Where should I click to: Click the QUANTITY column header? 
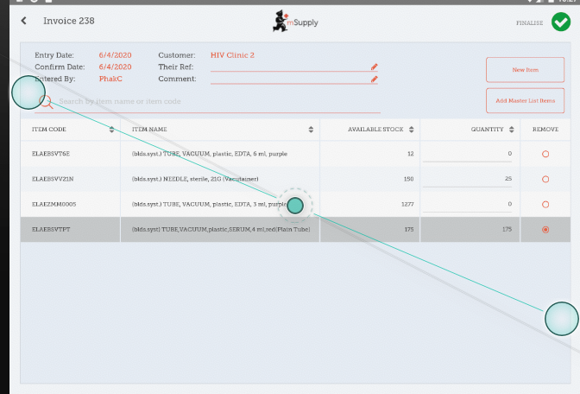tap(487, 130)
